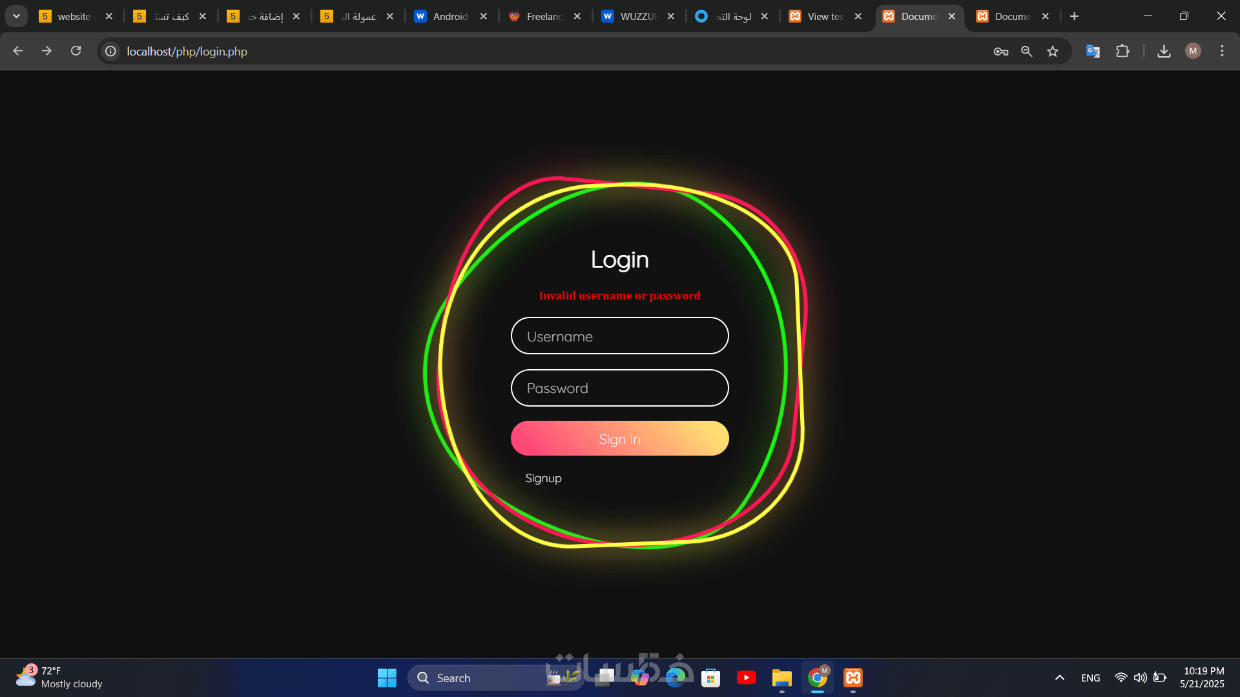The height and width of the screenshot is (697, 1240).
Task: Open the Extensions puzzle icon
Action: click(1122, 52)
